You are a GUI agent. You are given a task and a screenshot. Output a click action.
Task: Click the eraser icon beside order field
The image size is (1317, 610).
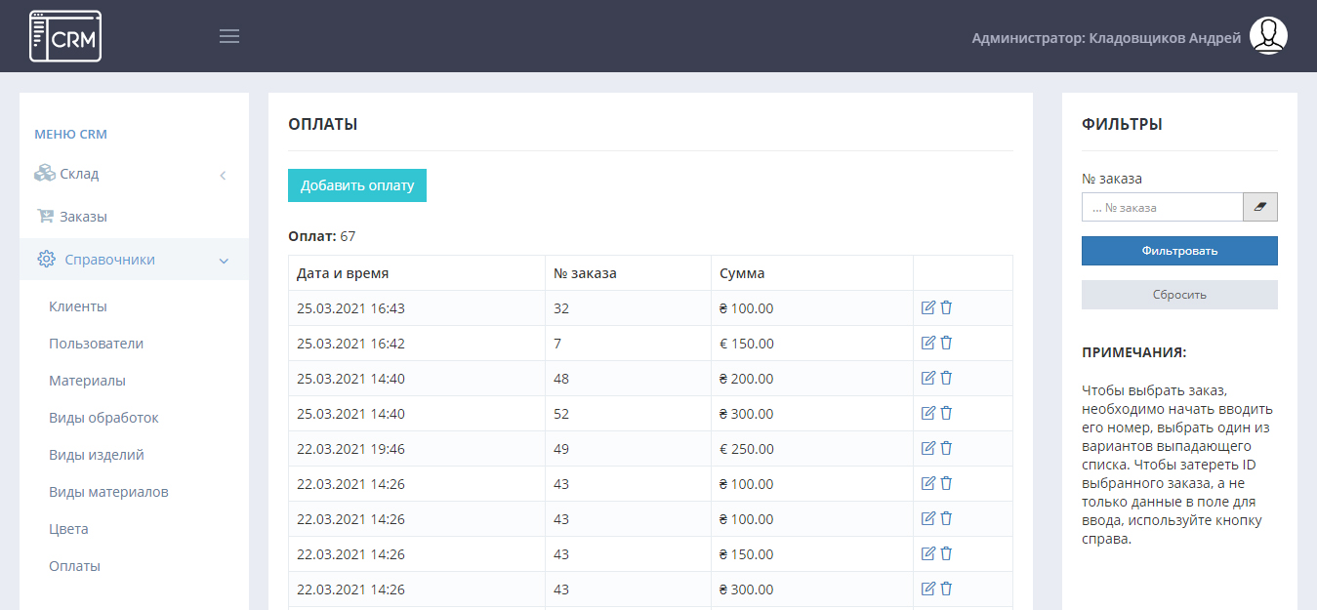click(x=1259, y=207)
